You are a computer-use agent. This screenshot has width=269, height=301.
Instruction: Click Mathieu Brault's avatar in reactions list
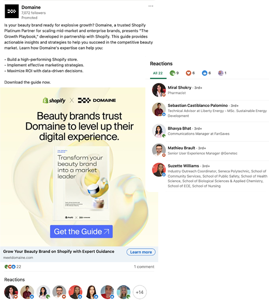click(x=159, y=150)
